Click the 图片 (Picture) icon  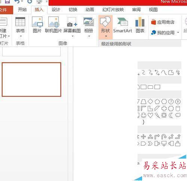[x=37, y=22]
